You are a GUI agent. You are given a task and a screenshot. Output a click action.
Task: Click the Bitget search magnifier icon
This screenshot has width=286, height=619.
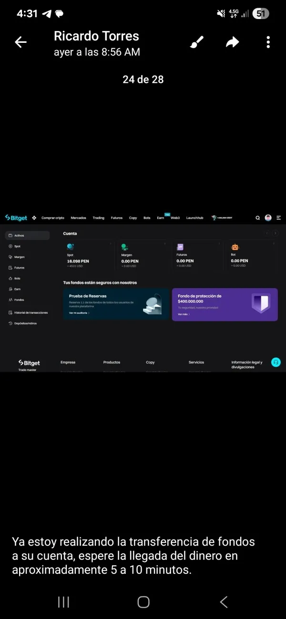coord(257,218)
